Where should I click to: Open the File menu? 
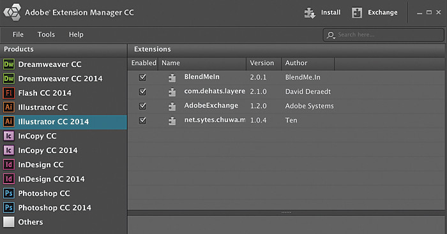(x=18, y=34)
